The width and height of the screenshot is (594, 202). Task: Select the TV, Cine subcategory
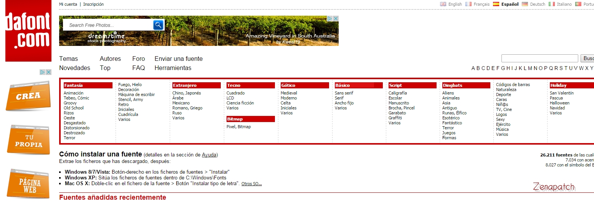pyautogui.click(x=504, y=109)
